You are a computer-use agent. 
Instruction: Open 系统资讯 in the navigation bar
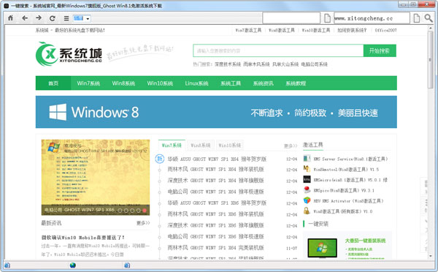[263, 83]
